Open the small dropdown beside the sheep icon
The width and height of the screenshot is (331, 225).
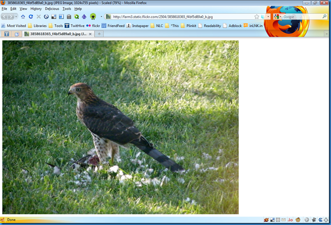101,16
